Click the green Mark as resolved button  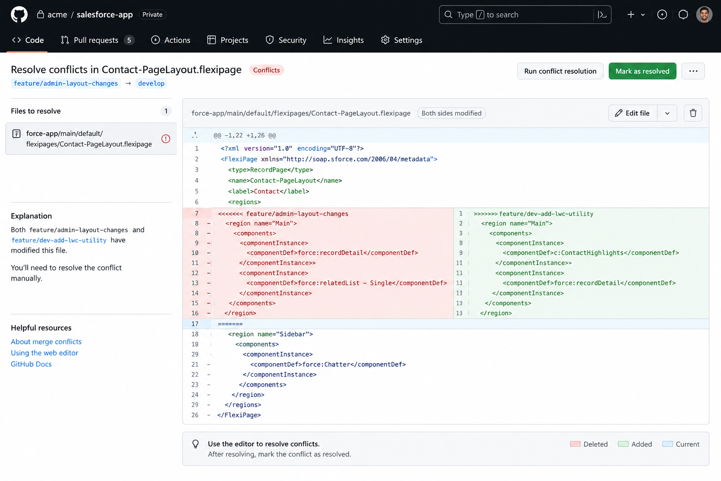pos(643,71)
